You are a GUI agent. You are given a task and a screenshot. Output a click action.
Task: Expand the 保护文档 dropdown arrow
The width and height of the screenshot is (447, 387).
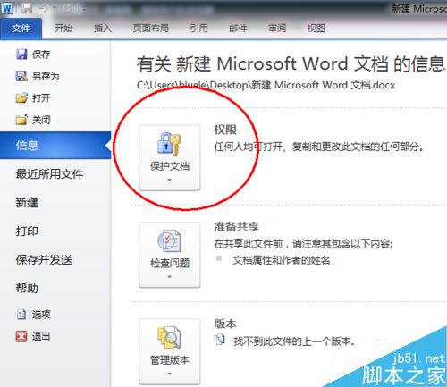tap(169, 180)
